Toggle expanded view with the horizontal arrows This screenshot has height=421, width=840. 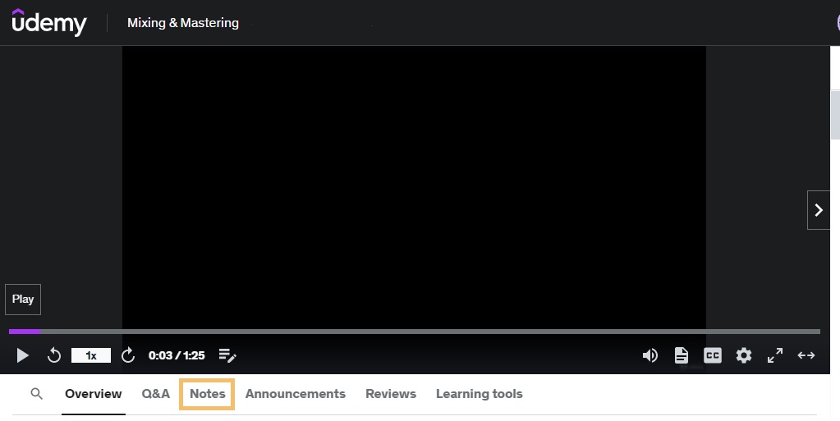coord(806,355)
